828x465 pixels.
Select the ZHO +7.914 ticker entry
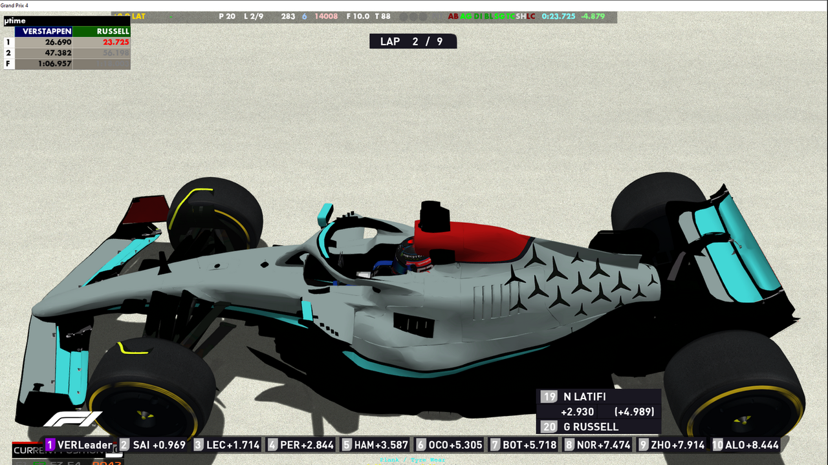(672, 444)
